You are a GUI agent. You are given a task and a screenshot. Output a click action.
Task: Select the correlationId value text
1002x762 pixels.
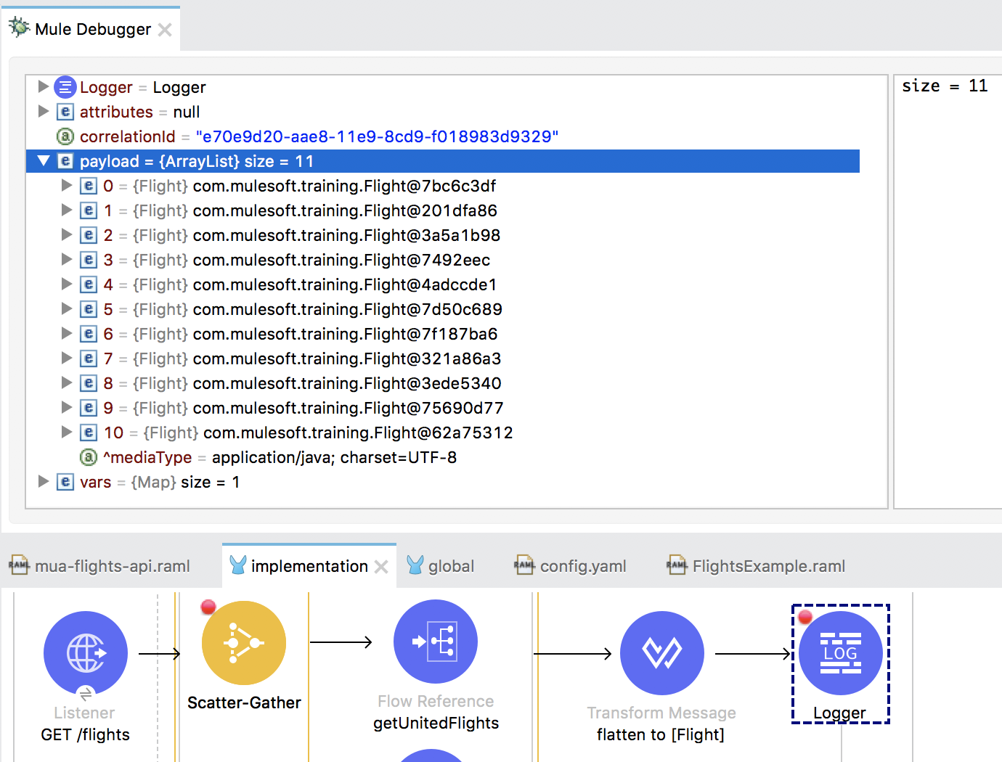click(377, 136)
